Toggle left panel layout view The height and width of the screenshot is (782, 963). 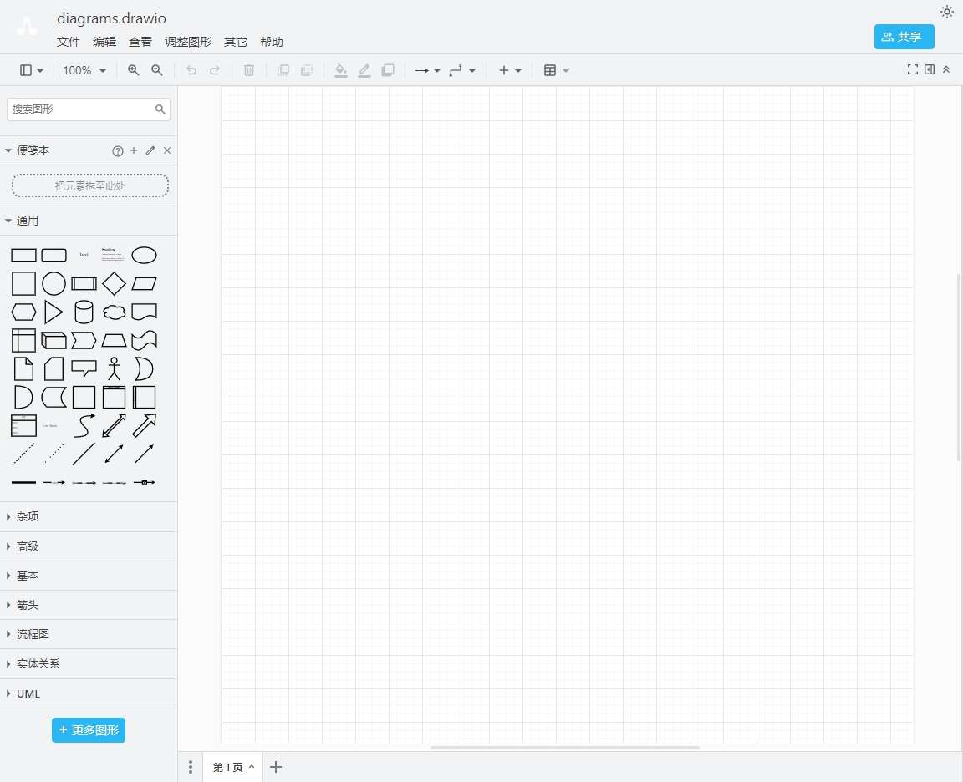point(26,70)
